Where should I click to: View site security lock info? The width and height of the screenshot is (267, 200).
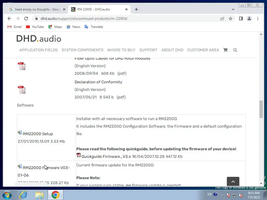tap(37, 18)
